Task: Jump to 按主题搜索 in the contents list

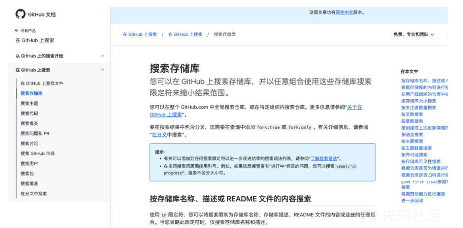Action: [412, 142]
